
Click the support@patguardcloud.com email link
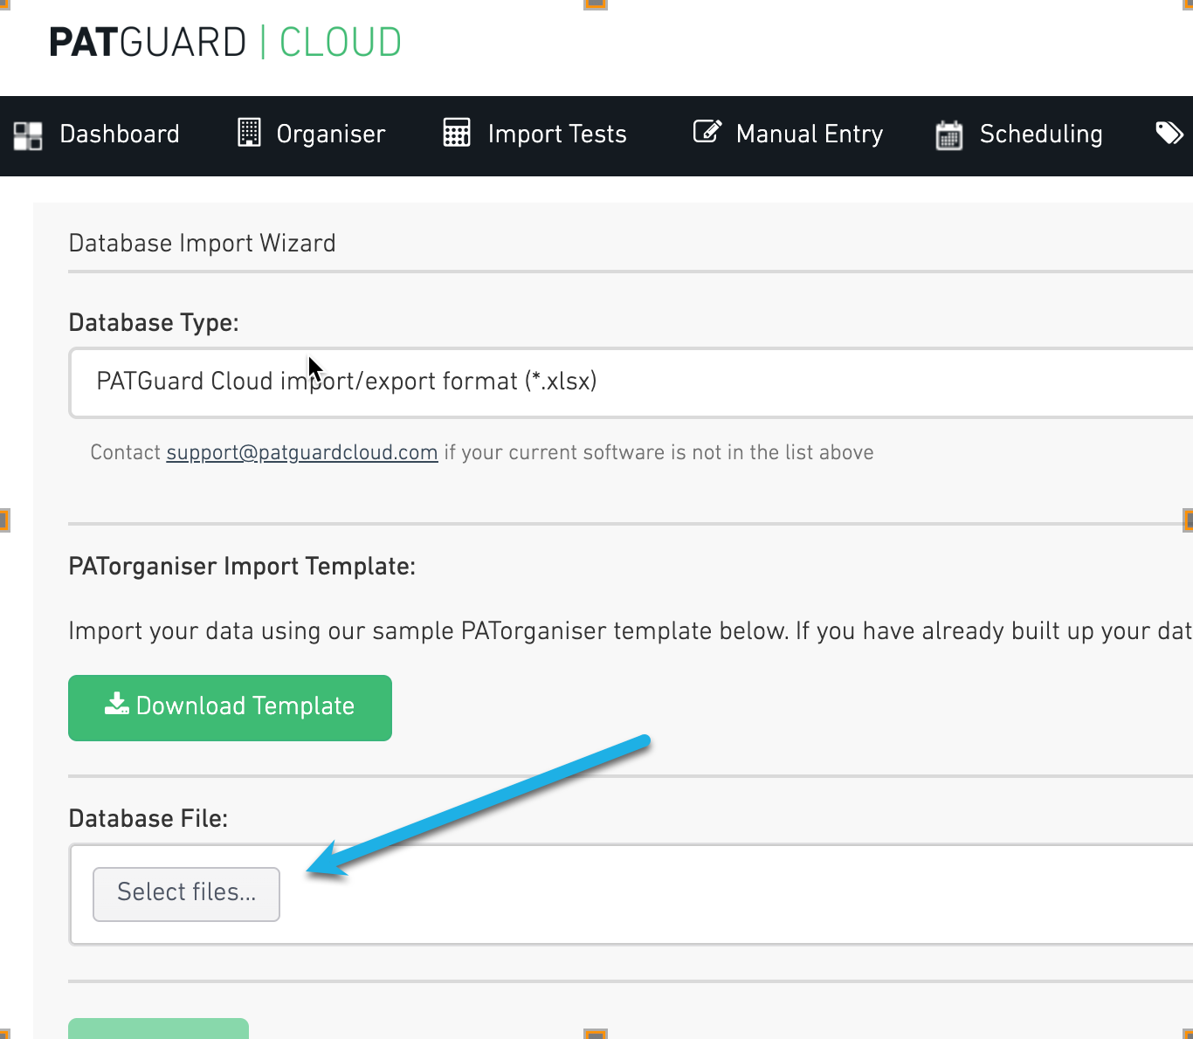302,452
